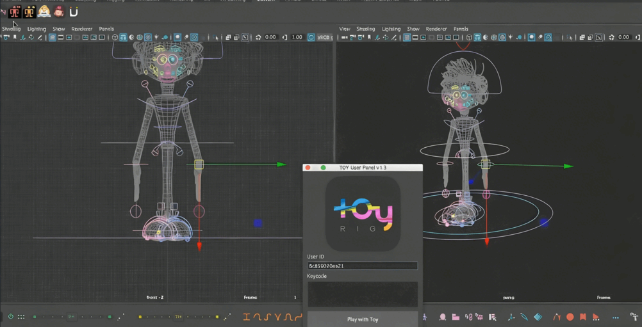This screenshot has width=642, height=327.
Task: Click orange V-shaped tangent icon in bottom bar
Action: [278, 317]
